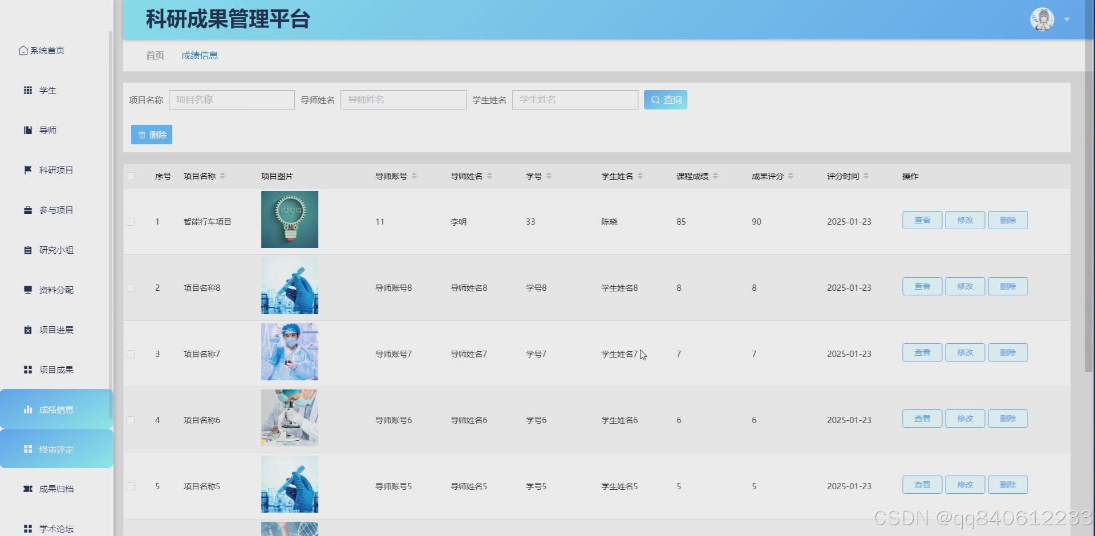Viewport: 1095px width, 536px height.
Task: Click the home icon beside 系统首页
Action: pos(23,51)
